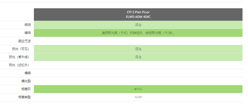
Task: Click the empty 偏振 value cell
Action: coord(138,73)
